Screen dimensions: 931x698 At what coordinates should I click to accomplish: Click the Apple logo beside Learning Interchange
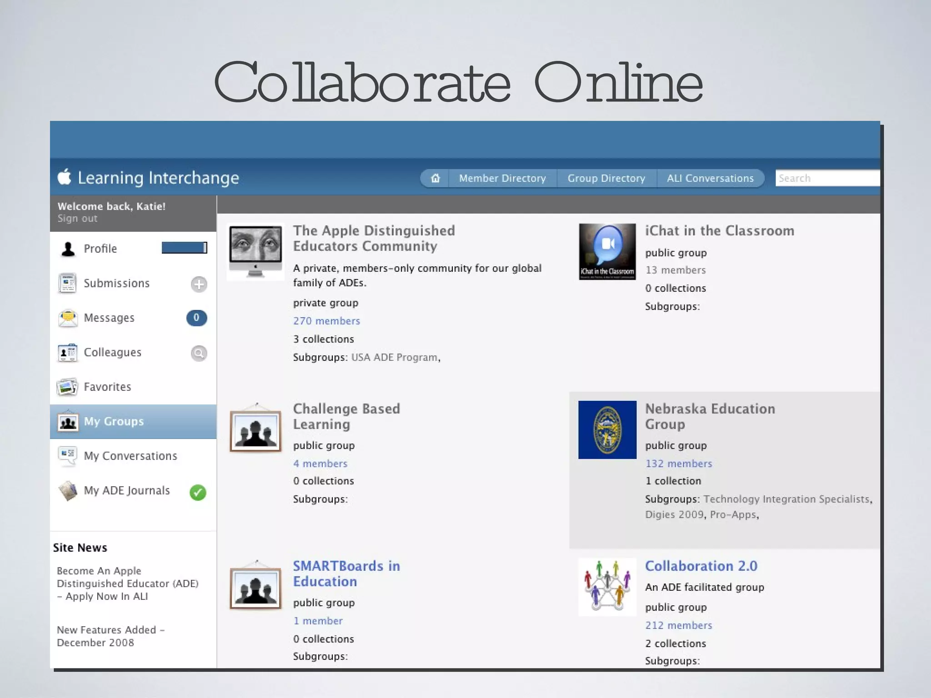(65, 176)
